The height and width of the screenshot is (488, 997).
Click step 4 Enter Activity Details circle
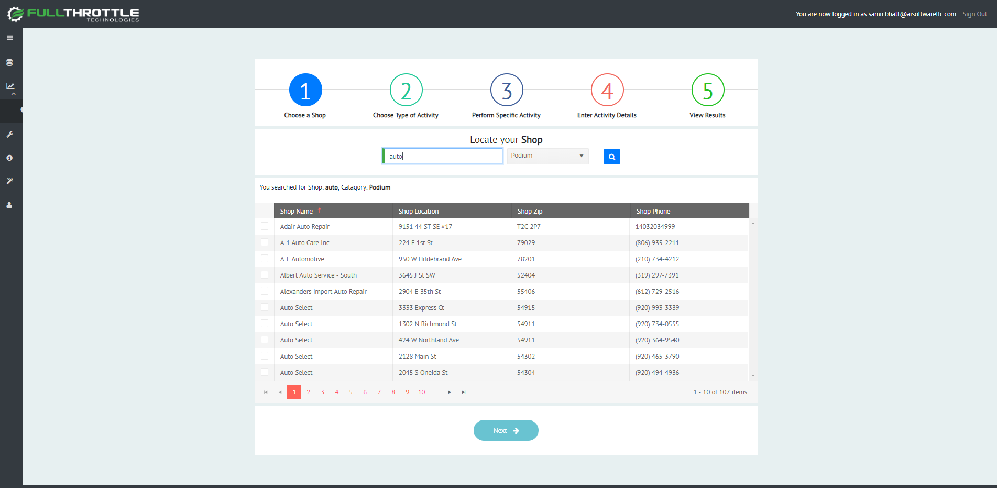point(607,90)
